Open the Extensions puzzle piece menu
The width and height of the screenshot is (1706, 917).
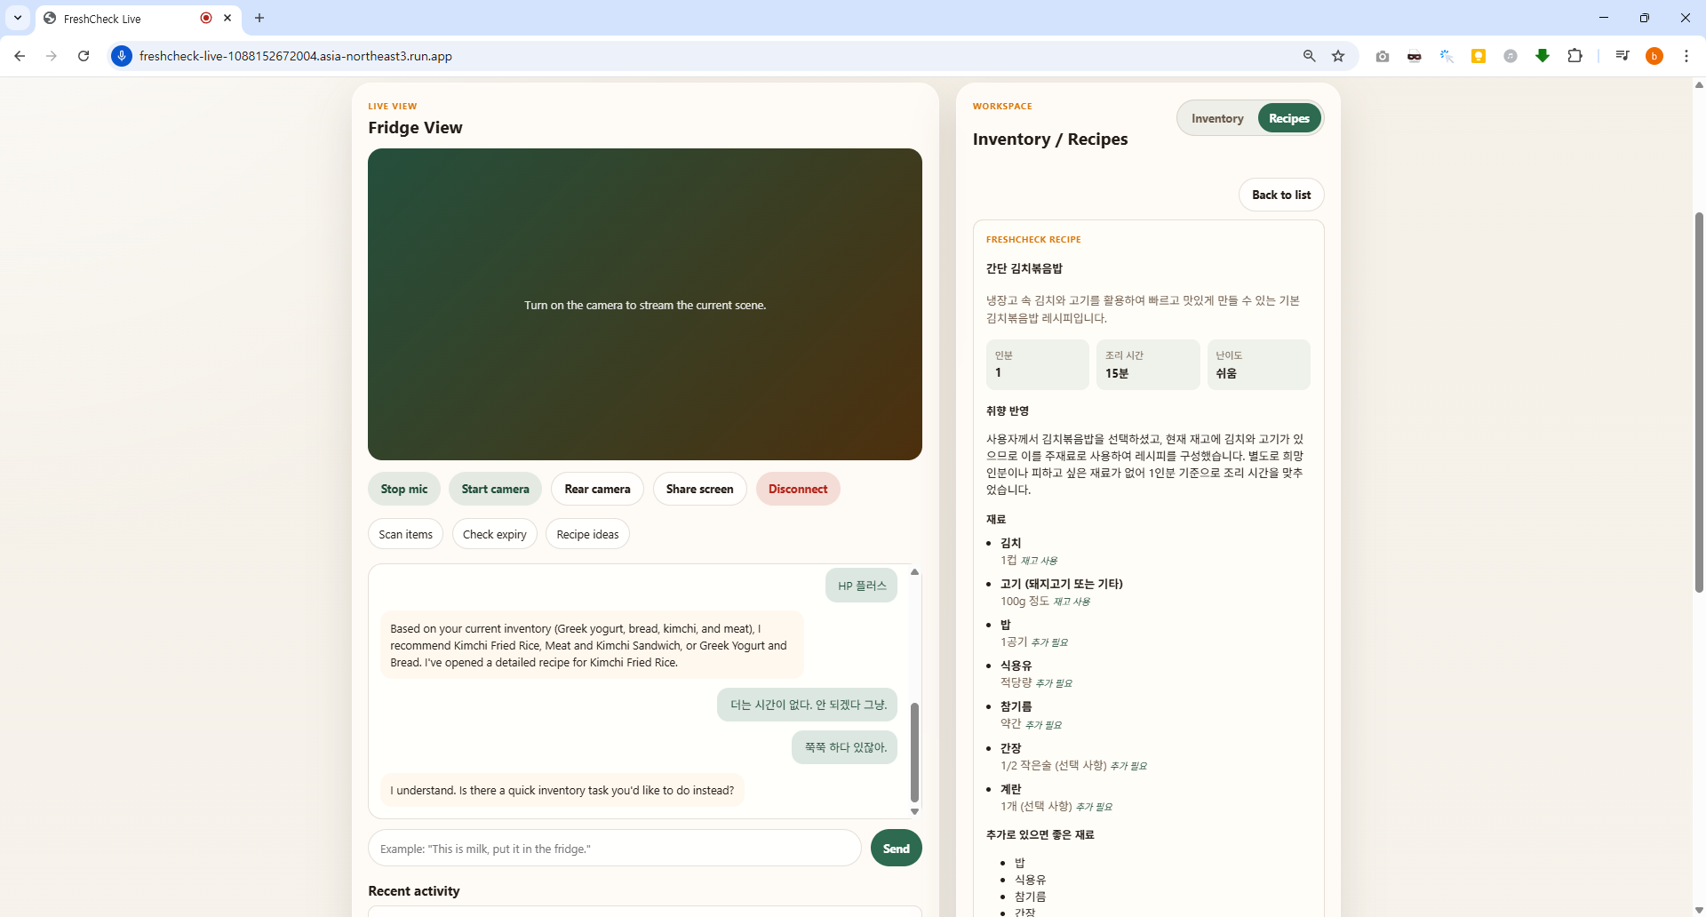tap(1574, 56)
